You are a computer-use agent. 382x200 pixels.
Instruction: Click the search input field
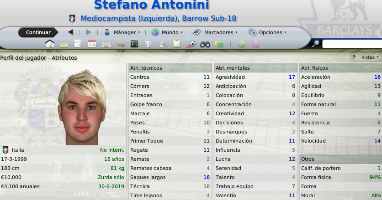(x=352, y=44)
